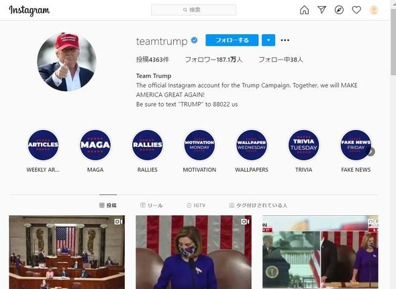Open the Home feed icon

pyautogui.click(x=304, y=10)
